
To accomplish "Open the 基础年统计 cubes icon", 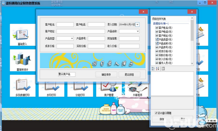I will point(23,60).
